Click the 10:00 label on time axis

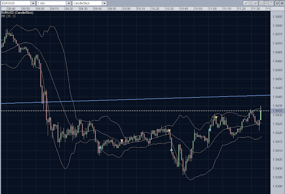pos(126,8)
